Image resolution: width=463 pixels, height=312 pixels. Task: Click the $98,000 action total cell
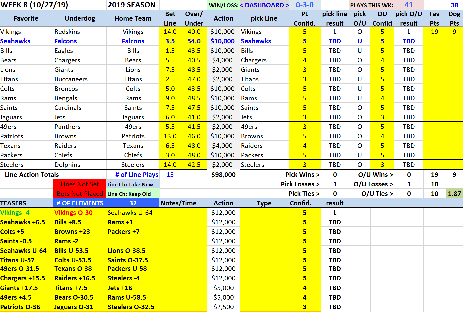click(223, 175)
